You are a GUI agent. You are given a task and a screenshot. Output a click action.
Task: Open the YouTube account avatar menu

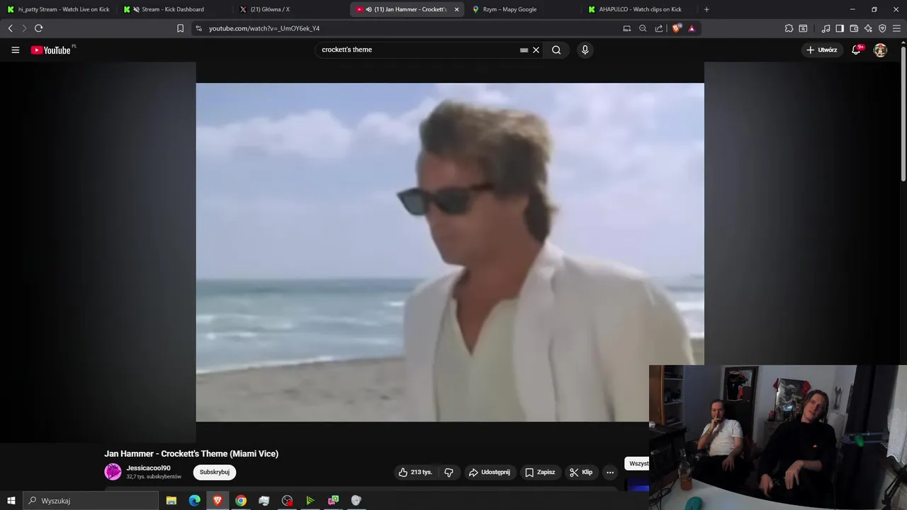point(880,50)
